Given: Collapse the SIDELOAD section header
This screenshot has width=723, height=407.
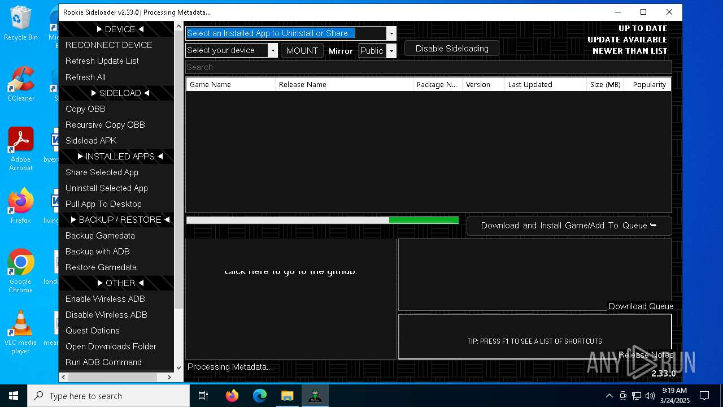Looking at the screenshot, I should (116, 93).
